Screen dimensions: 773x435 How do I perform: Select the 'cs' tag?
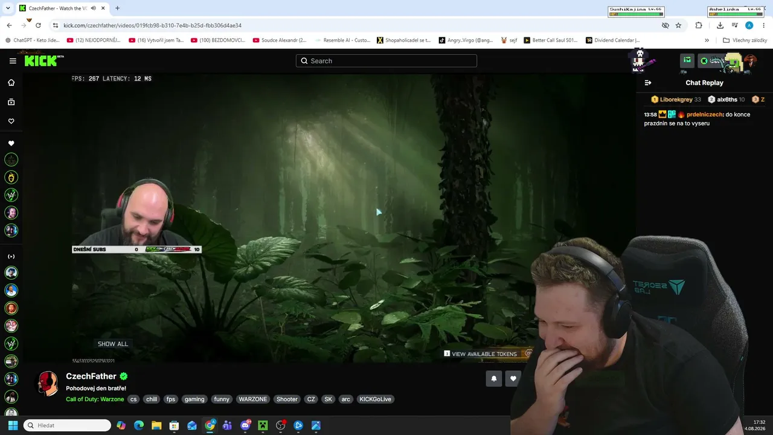click(x=133, y=399)
